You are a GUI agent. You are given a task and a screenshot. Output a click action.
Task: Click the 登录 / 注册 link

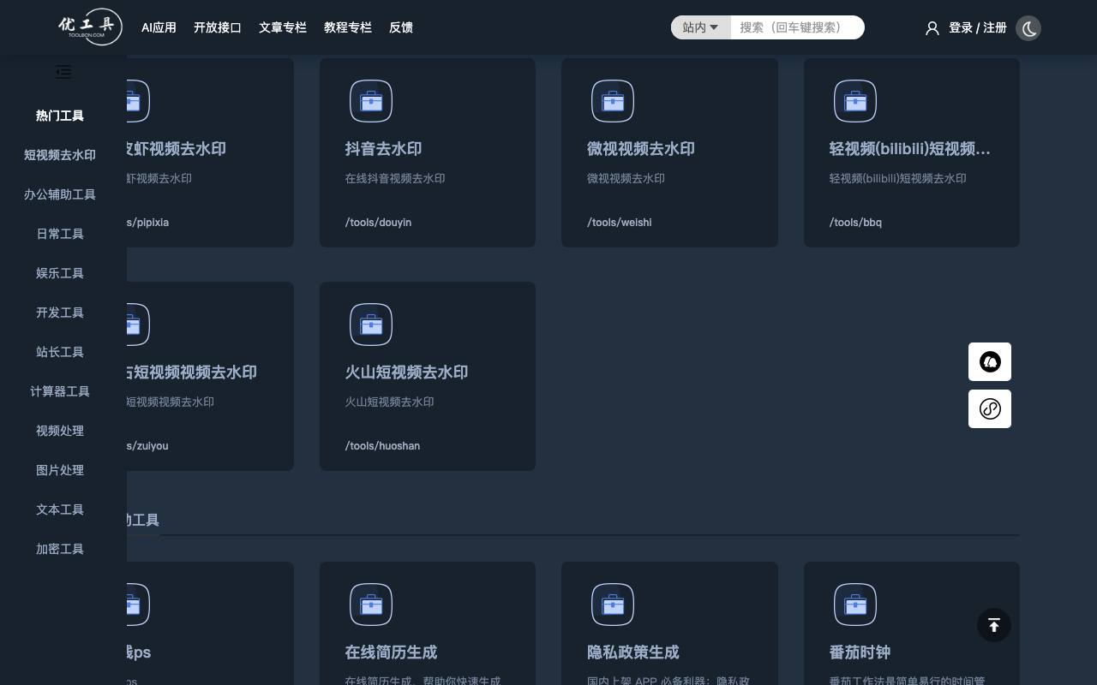(978, 27)
